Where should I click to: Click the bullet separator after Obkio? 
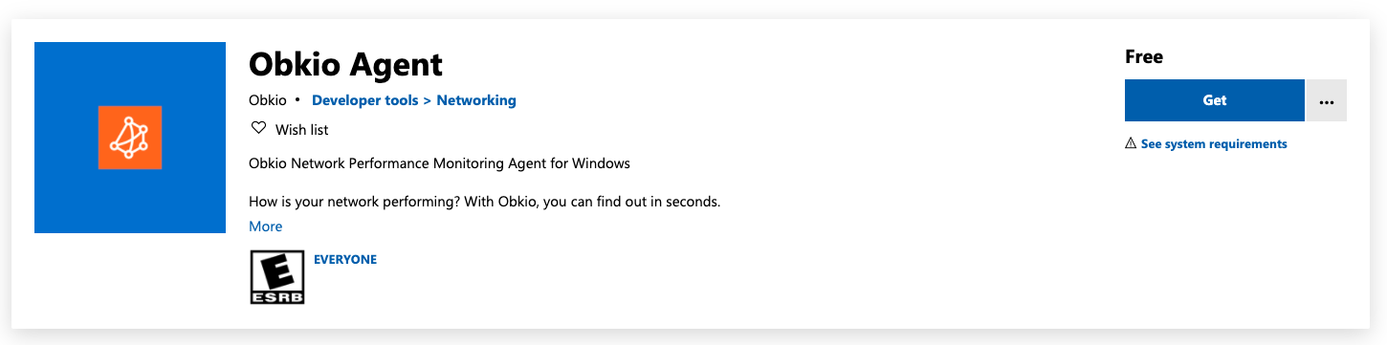[297, 99]
